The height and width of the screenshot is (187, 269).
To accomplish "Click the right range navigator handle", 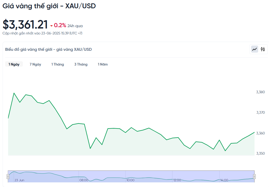I will 255,177.
